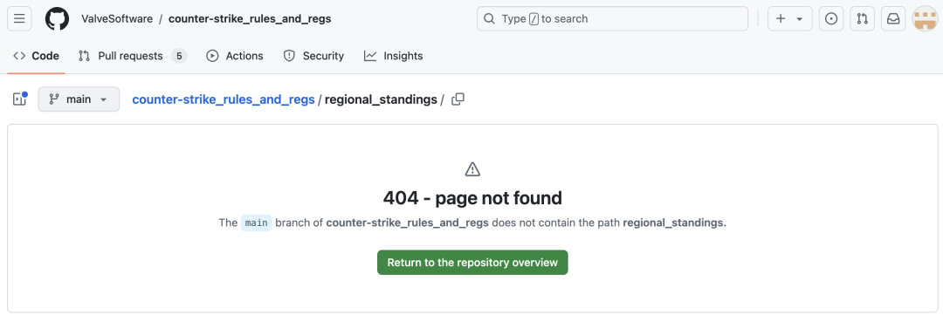
Task: Open counter-strike_rules_and_regs breadcrumb link
Action: point(224,99)
